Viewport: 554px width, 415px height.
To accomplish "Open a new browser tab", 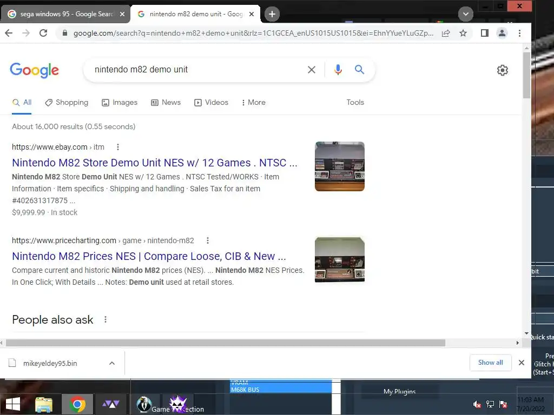I will (272, 14).
